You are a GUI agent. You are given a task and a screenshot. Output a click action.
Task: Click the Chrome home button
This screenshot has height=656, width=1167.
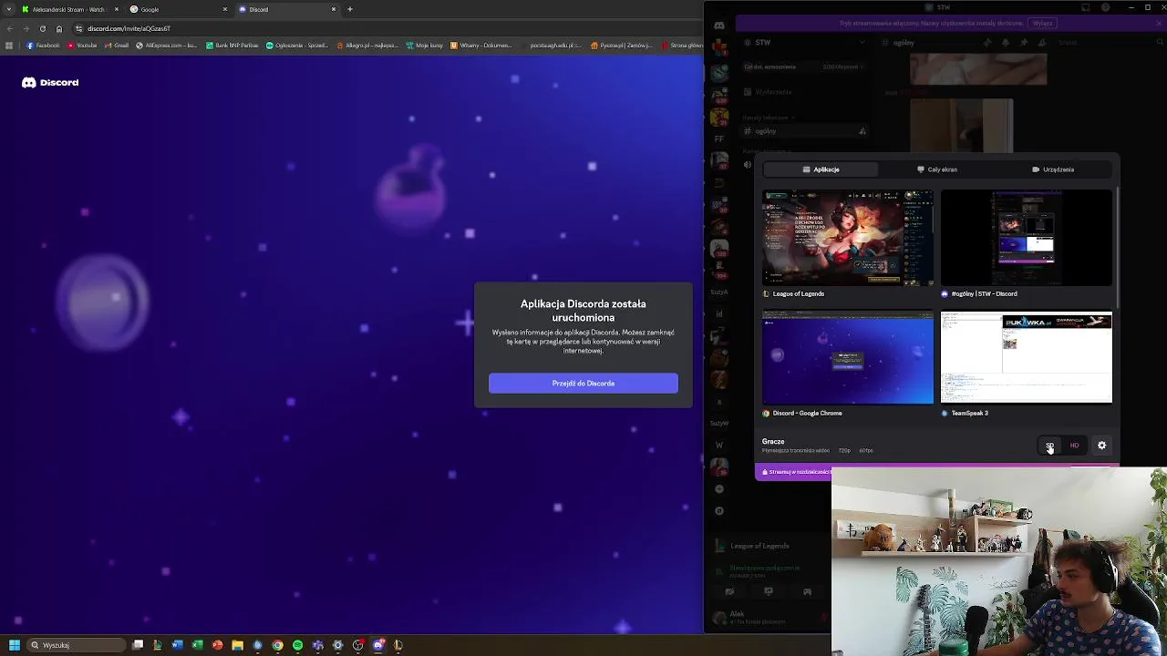[59, 28]
